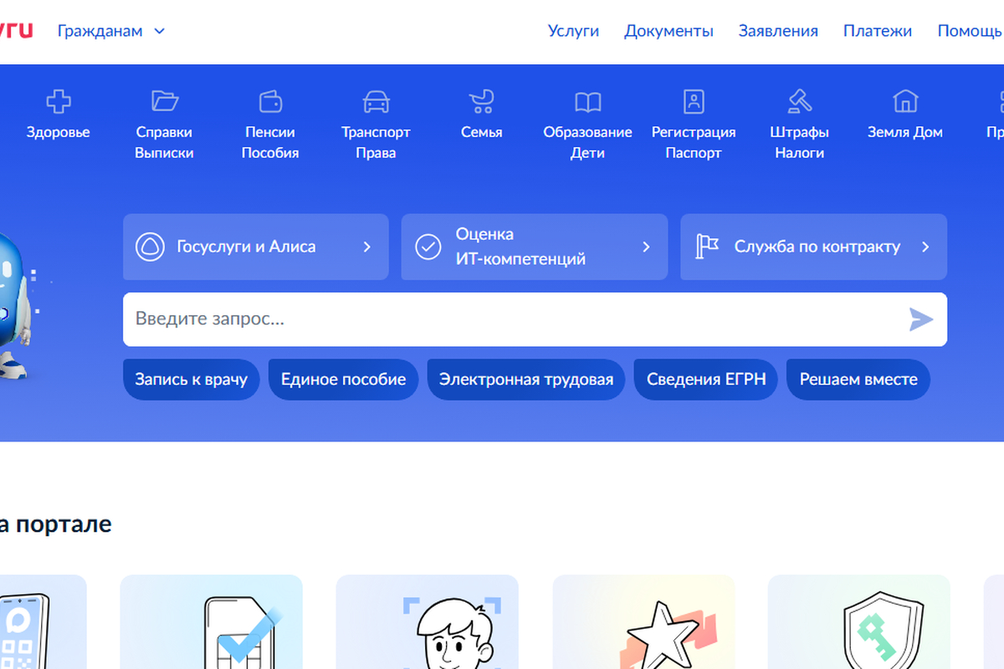The height and width of the screenshot is (669, 1004).
Task: Open the Госуслуги и Алиса banner
Action: point(255,247)
